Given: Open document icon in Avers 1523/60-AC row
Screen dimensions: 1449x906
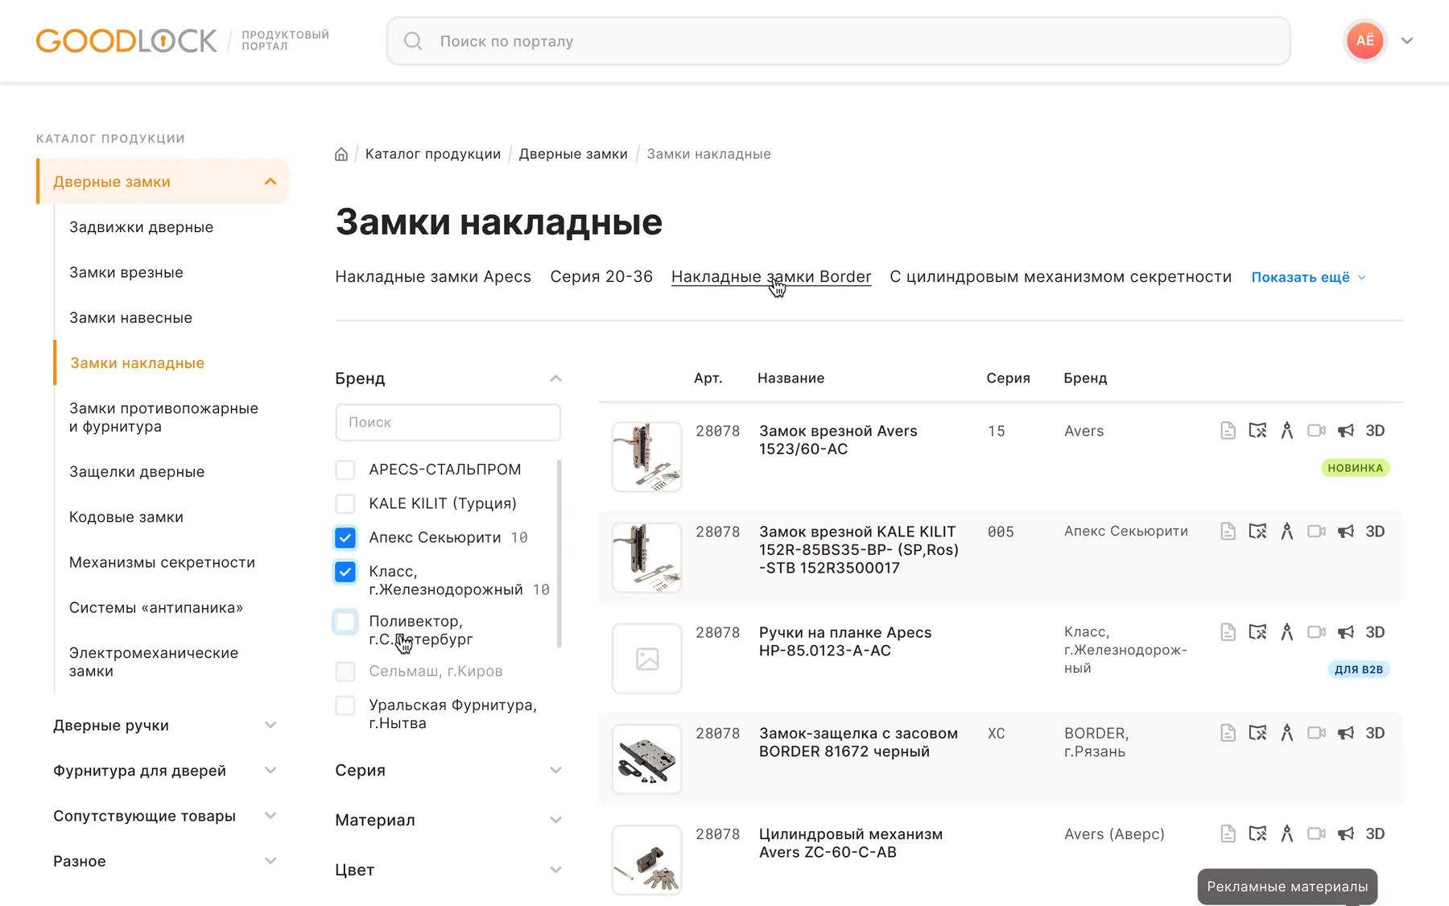Looking at the screenshot, I should pyautogui.click(x=1228, y=431).
